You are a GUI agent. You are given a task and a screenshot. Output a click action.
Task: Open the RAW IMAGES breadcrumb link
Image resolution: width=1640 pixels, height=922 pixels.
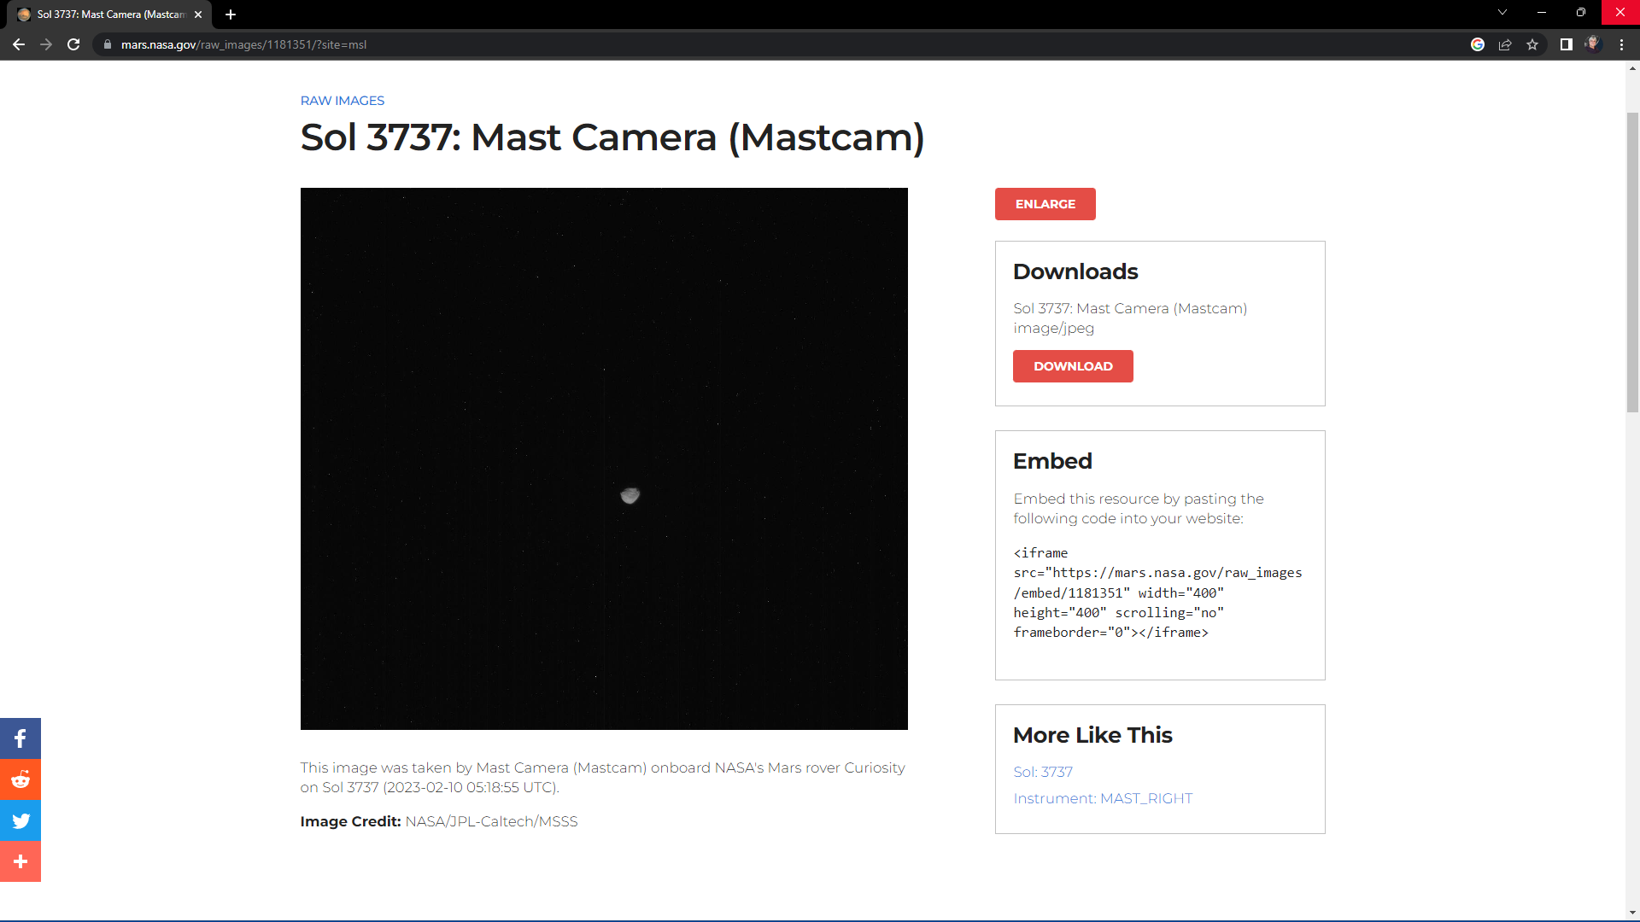click(343, 101)
